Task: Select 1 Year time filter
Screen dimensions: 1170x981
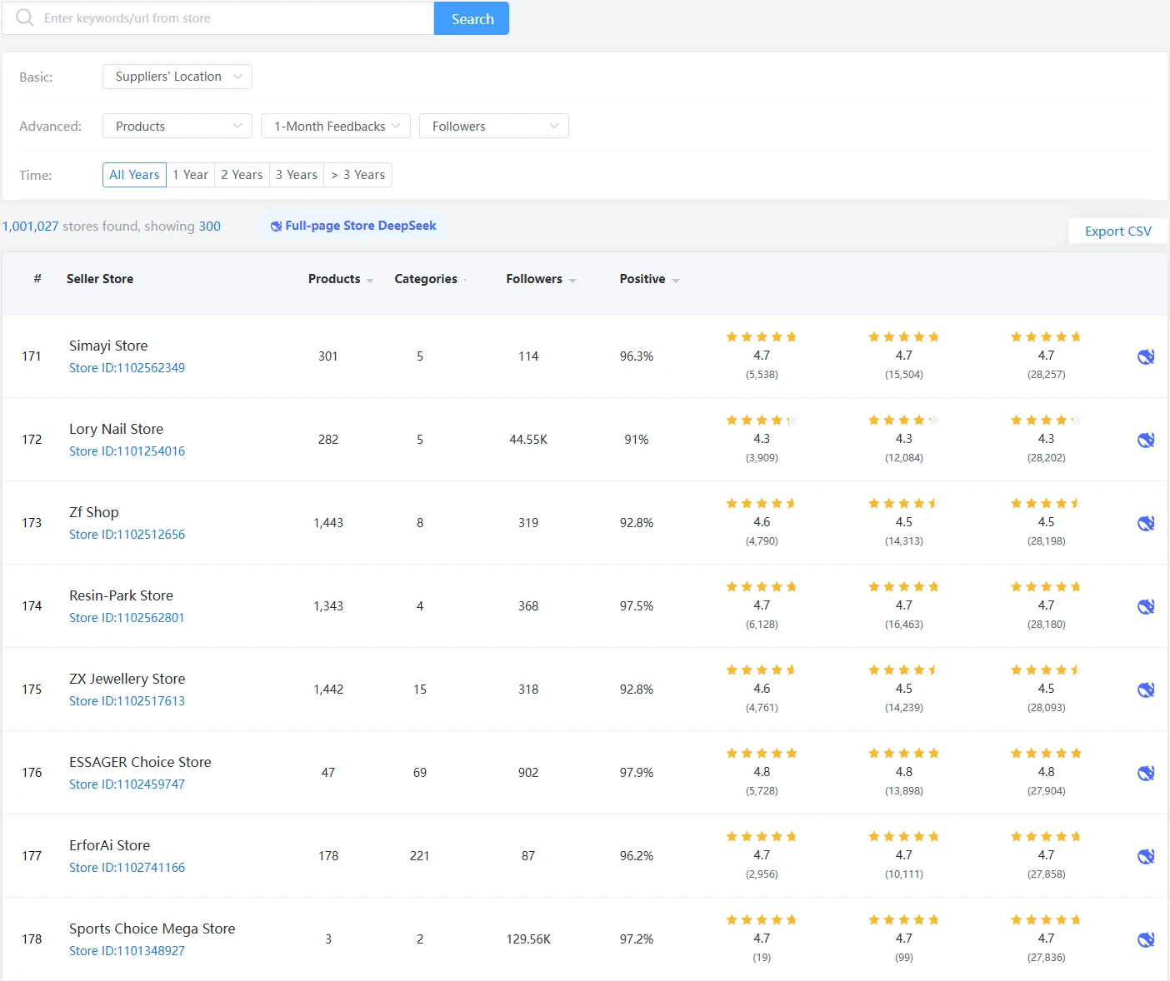Action: [x=191, y=175]
